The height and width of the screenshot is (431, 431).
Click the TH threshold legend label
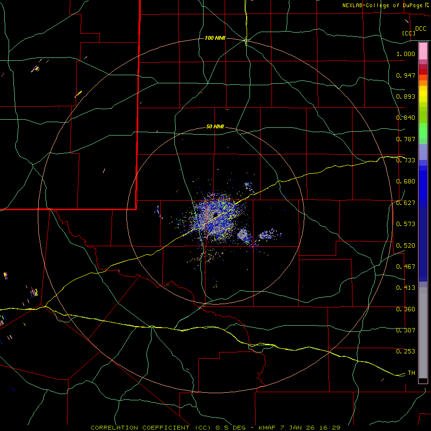[x=411, y=373]
